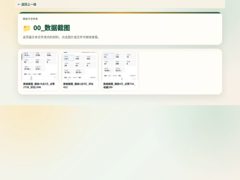240x180 pixels.
Task: Go back via 返回上一级 link
Action: pos(27,4)
